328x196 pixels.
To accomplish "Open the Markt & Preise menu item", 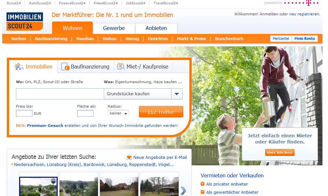I will pos(191,38).
